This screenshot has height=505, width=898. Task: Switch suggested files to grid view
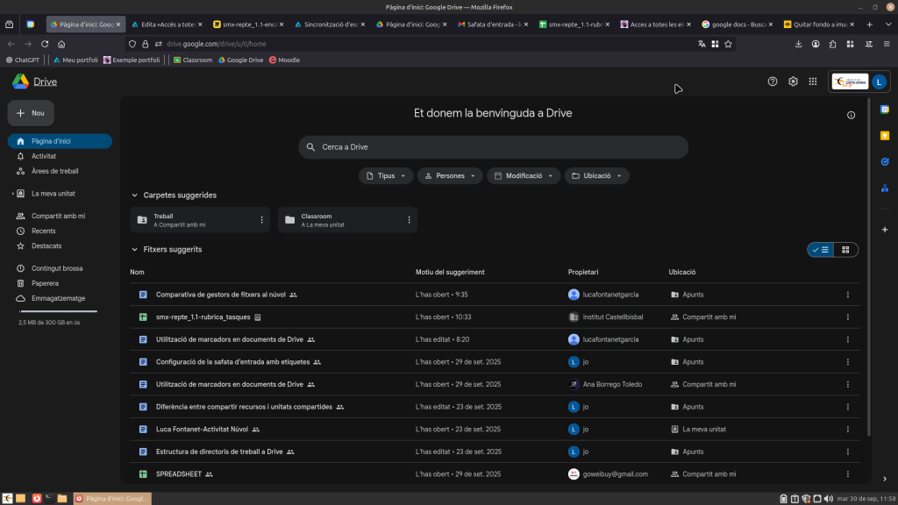[x=845, y=250]
